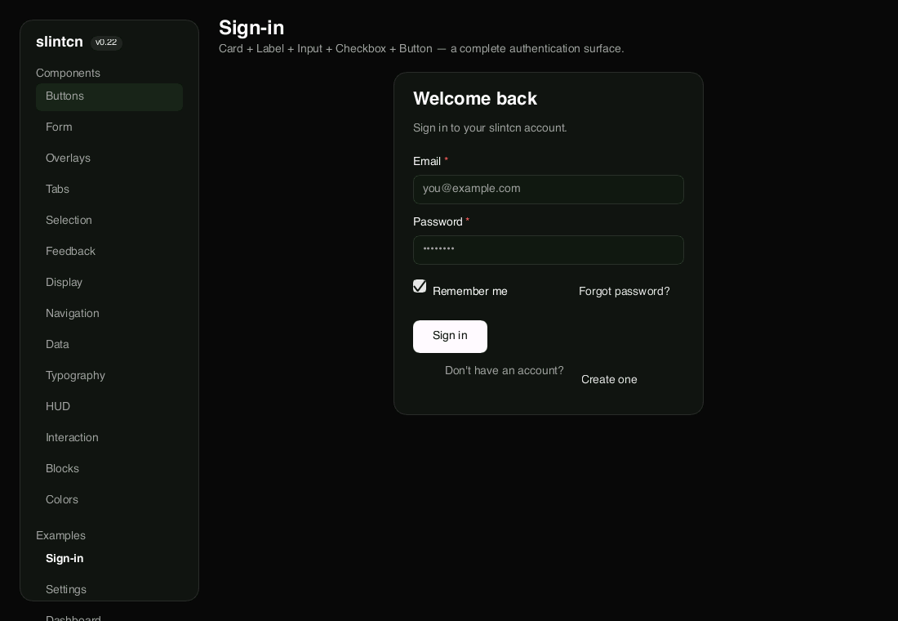The image size is (898, 621).
Task: Open the Settings example page
Action: point(109,589)
